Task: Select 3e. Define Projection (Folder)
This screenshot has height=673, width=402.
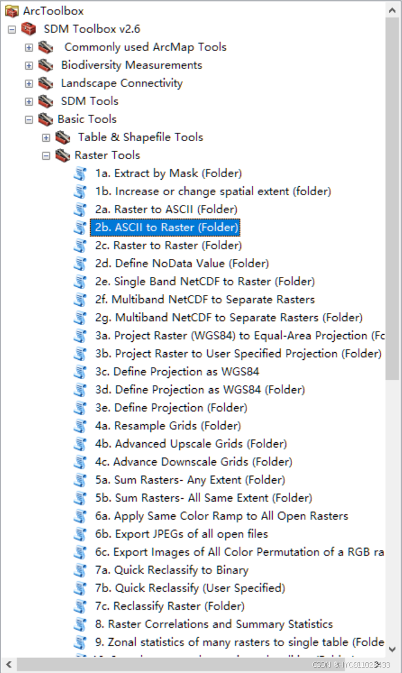Action: coord(171,408)
